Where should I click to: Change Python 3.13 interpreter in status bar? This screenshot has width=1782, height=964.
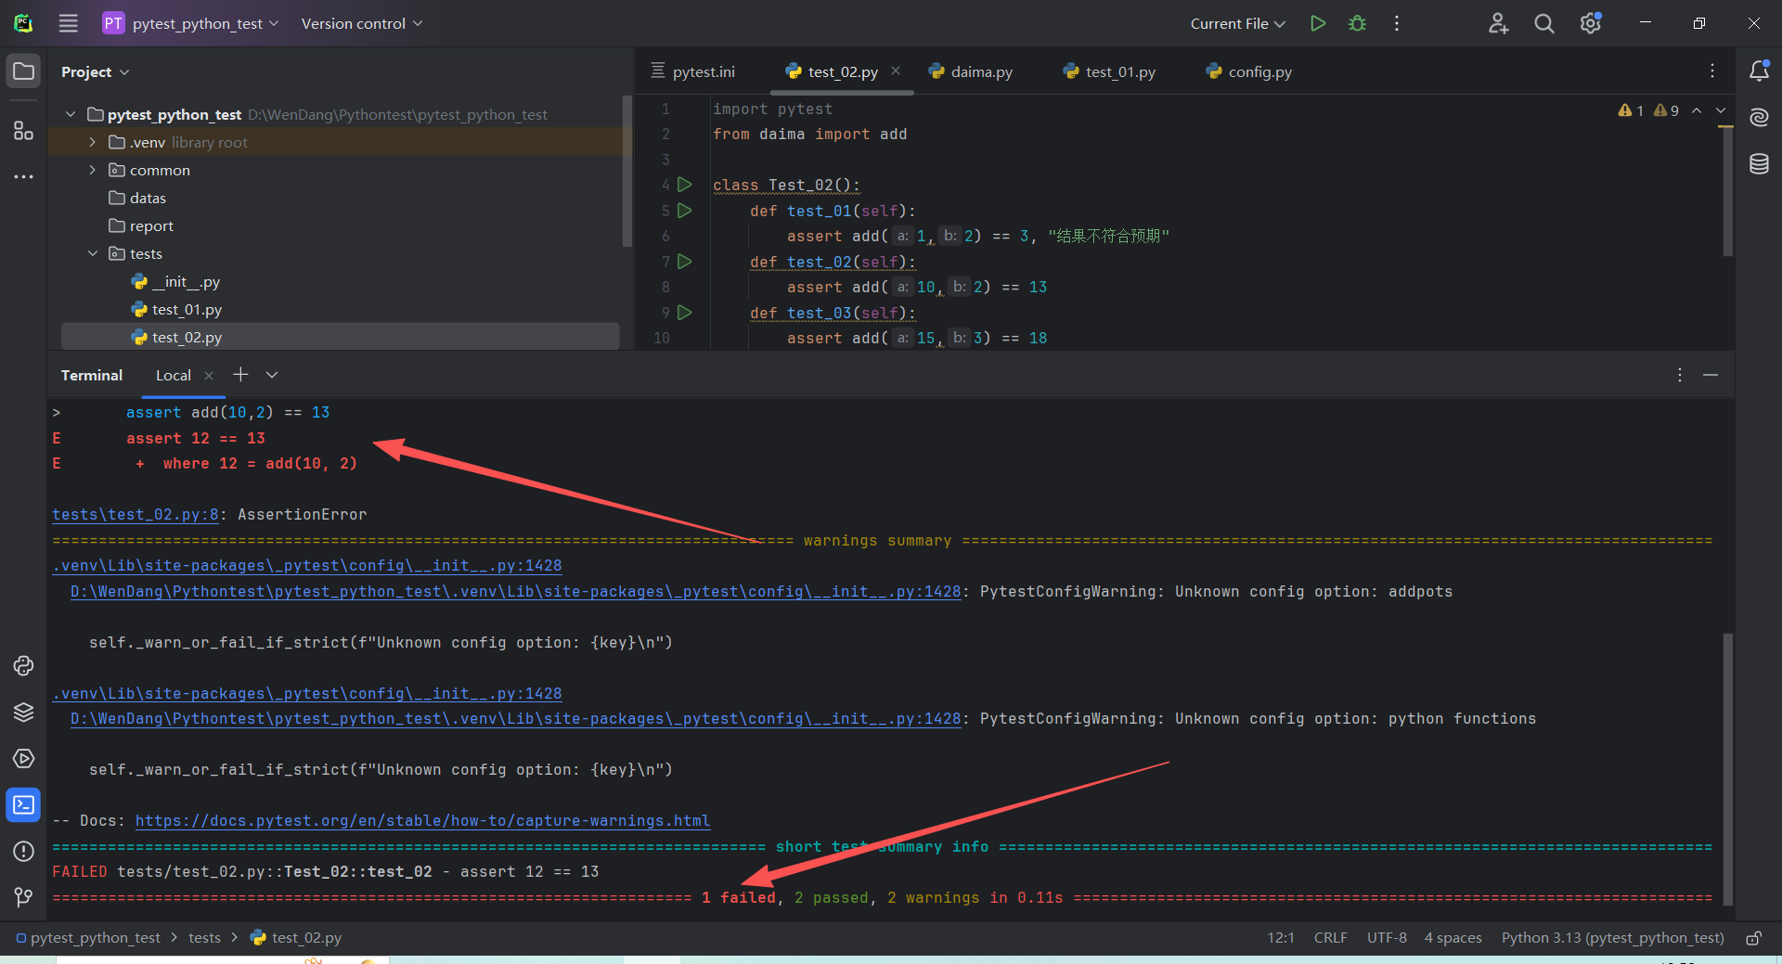(x=1612, y=938)
